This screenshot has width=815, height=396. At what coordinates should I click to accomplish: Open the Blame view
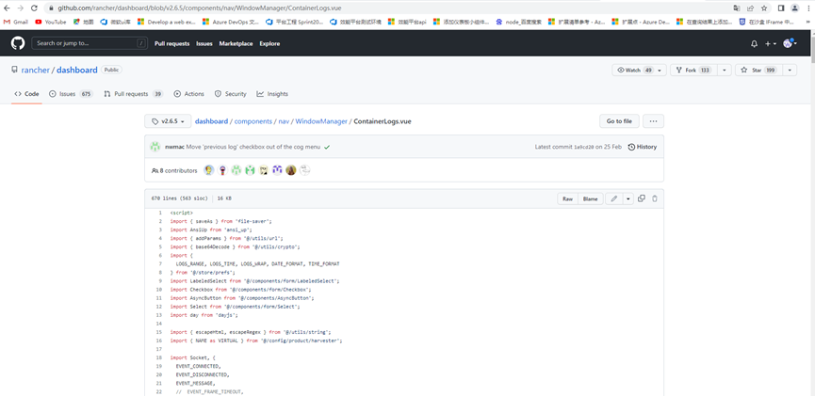click(x=591, y=198)
